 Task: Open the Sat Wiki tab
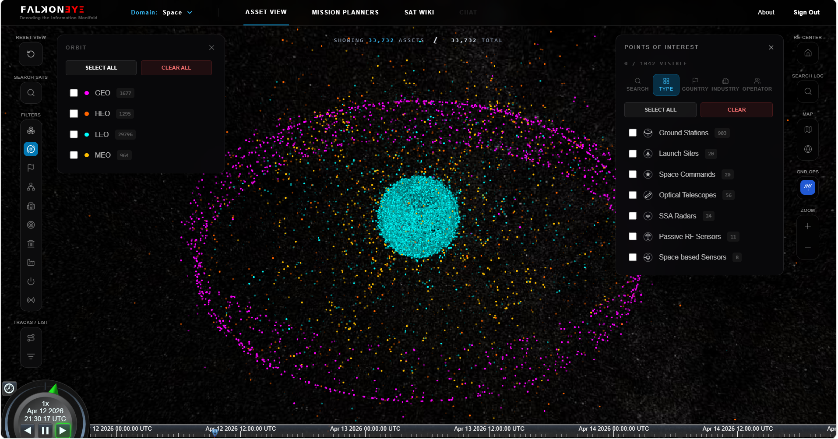click(419, 12)
